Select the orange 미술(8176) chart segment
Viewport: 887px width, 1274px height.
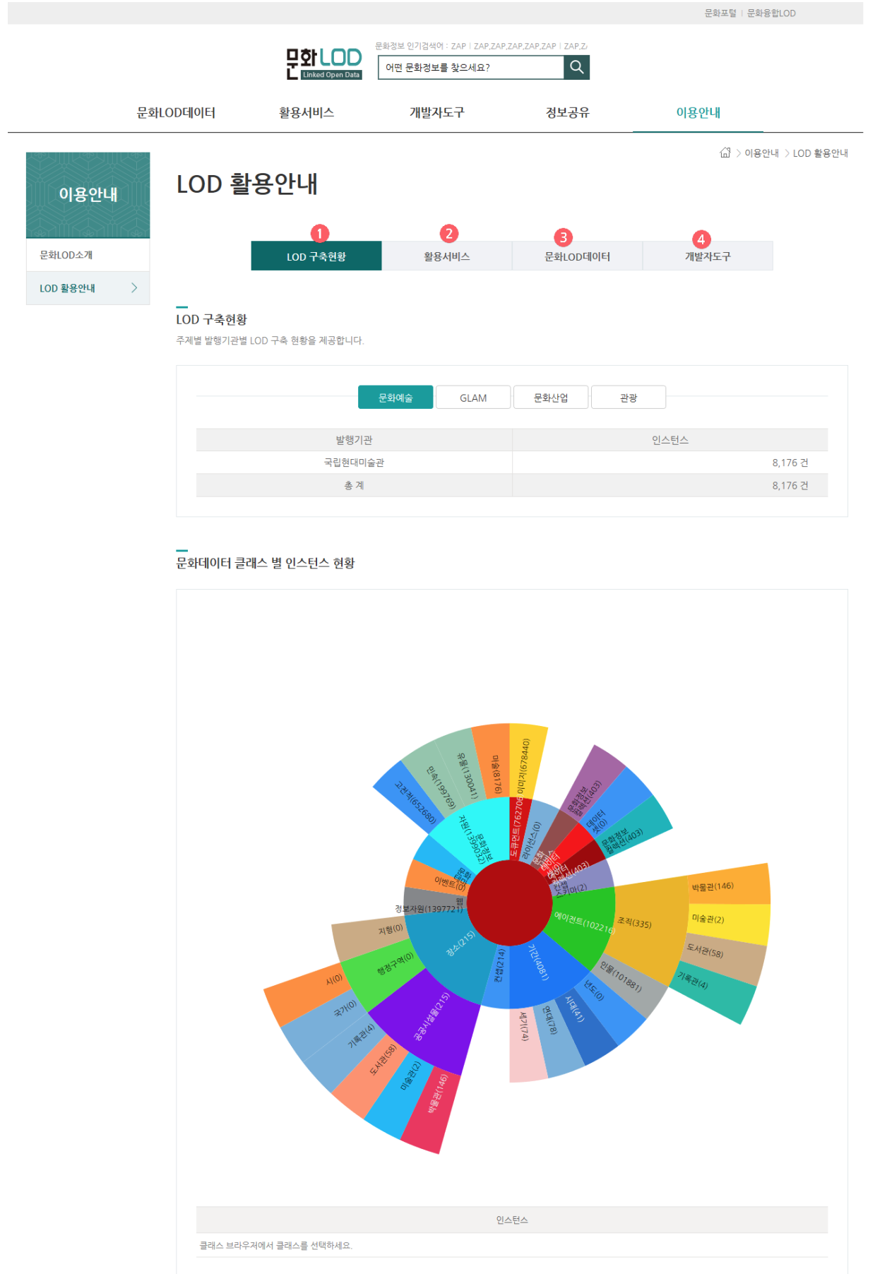tap(494, 763)
